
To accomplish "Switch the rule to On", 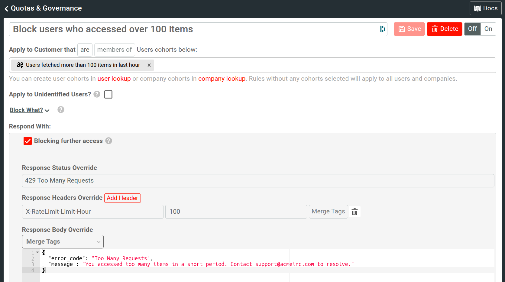I will pos(488,29).
